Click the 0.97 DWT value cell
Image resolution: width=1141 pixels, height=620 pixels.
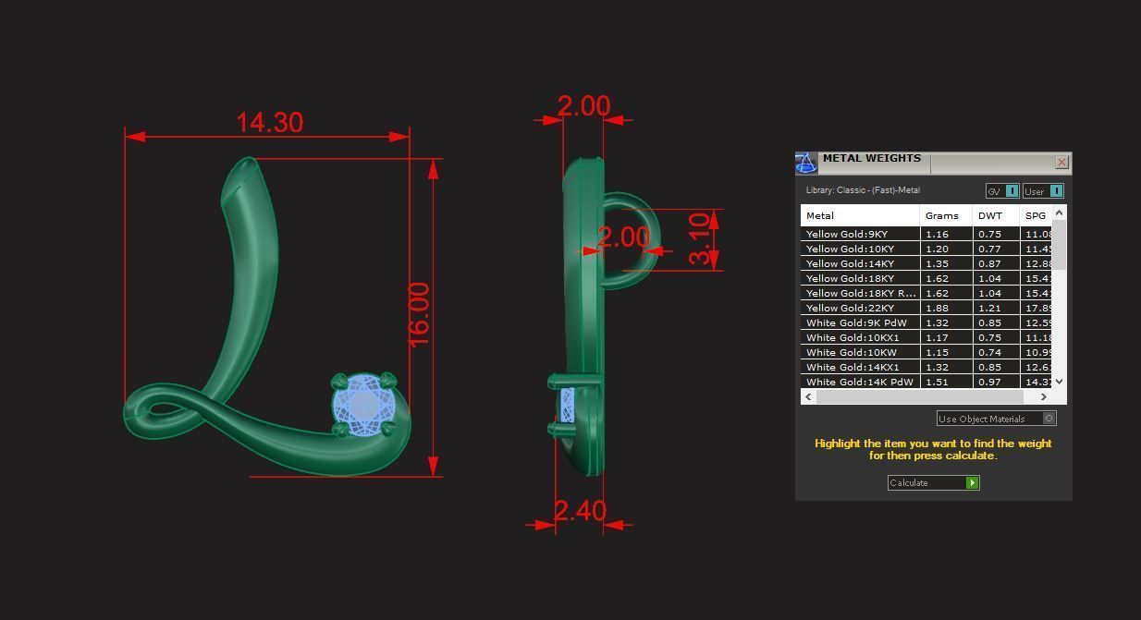pos(990,382)
